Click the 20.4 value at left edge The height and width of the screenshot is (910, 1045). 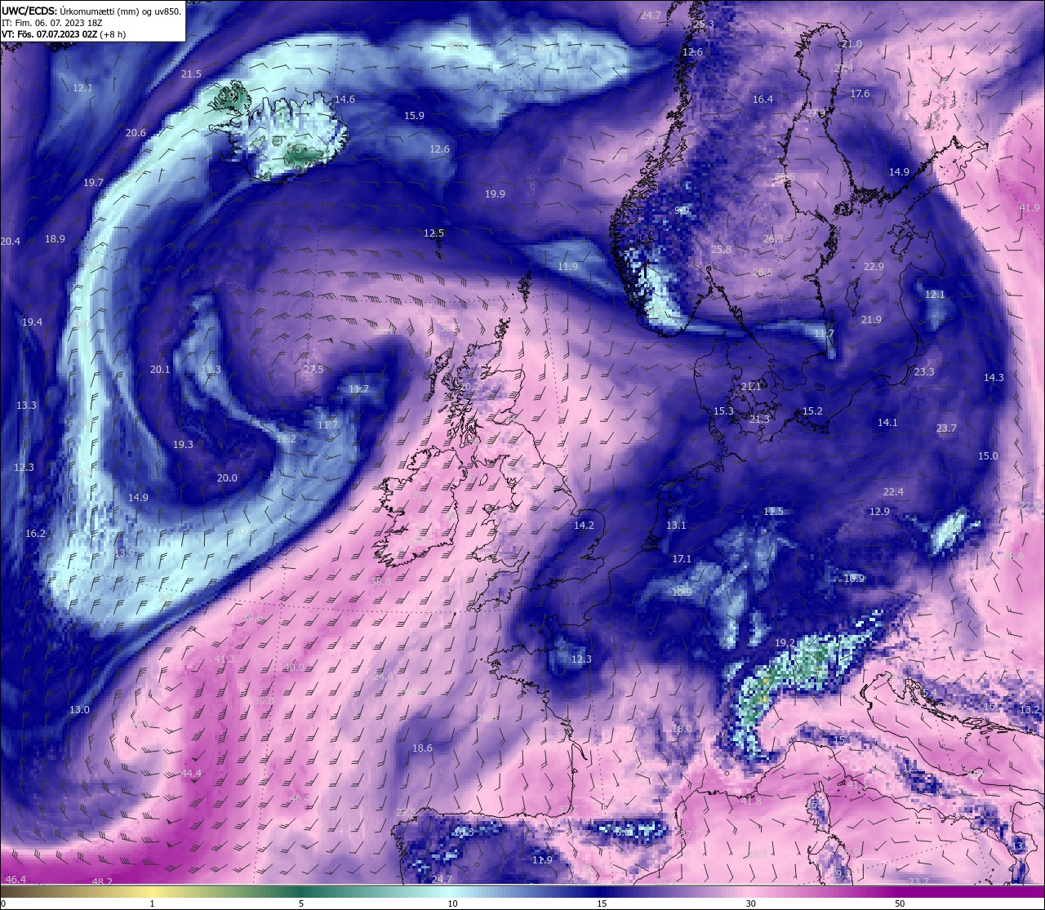tap(11, 242)
